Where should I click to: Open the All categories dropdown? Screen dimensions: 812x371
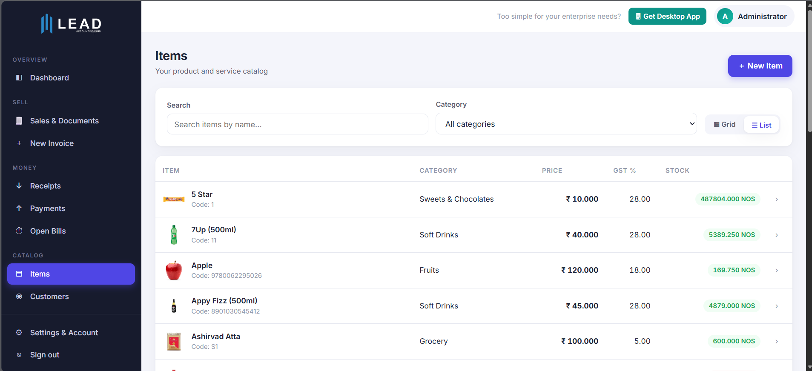click(566, 124)
